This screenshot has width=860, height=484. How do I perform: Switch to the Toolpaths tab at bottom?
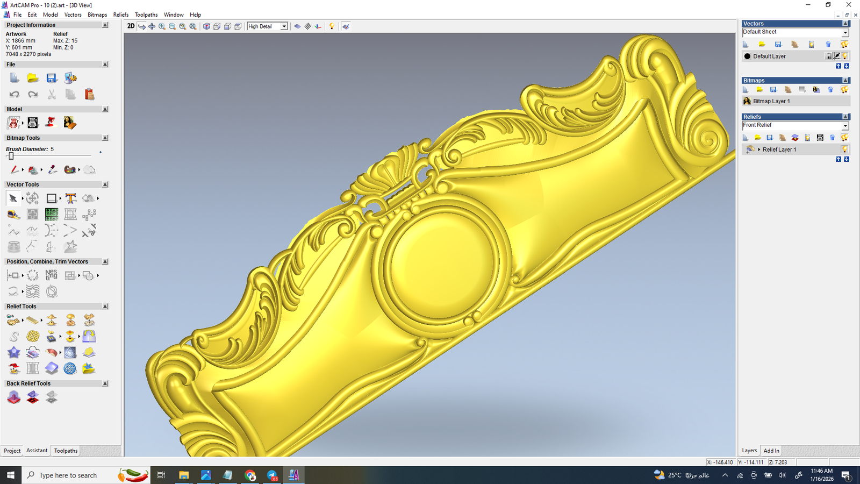[66, 451]
